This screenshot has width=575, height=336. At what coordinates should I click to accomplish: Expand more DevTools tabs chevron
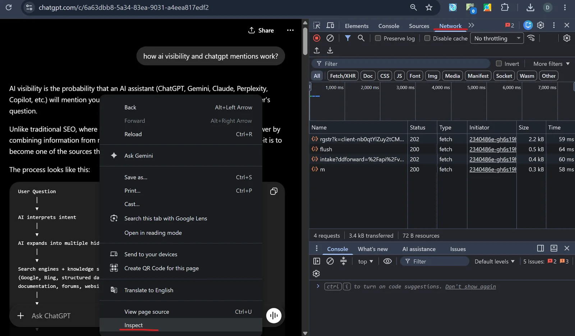tap(471, 25)
